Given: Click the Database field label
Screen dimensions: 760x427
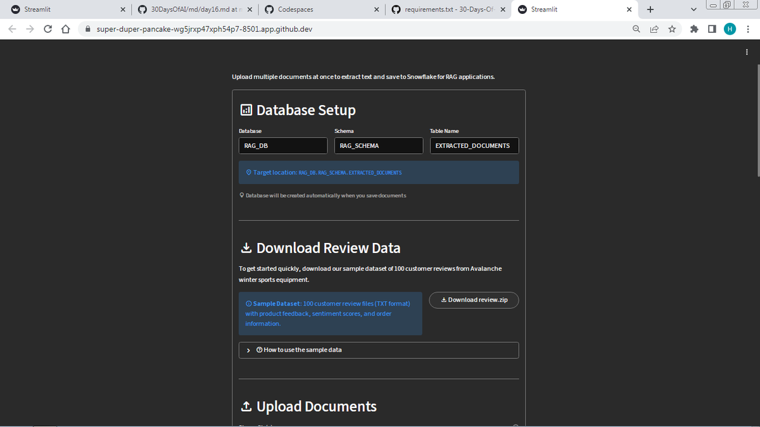Looking at the screenshot, I should point(250,131).
